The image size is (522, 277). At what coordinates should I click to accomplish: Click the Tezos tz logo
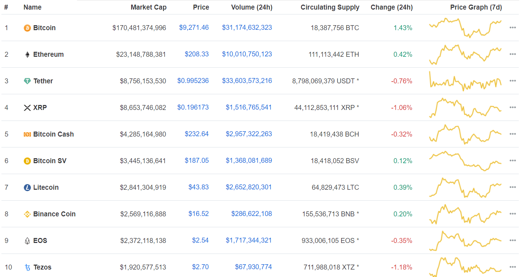[x=27, y=267]
